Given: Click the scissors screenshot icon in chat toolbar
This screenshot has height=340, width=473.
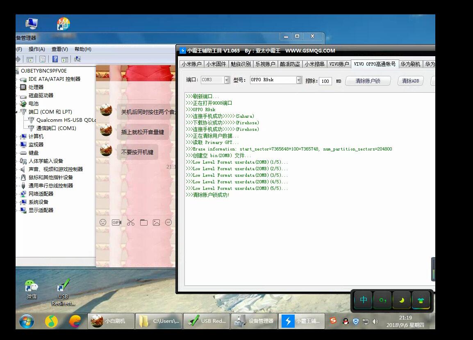Looking at the screenshot, I should (x=131, y=223).
